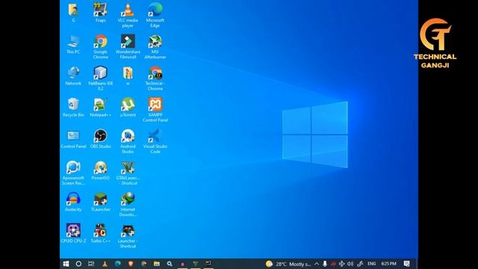
Task: Launch Wondershare Filmora9 shortcut
Action: click(x=128, y=47)
